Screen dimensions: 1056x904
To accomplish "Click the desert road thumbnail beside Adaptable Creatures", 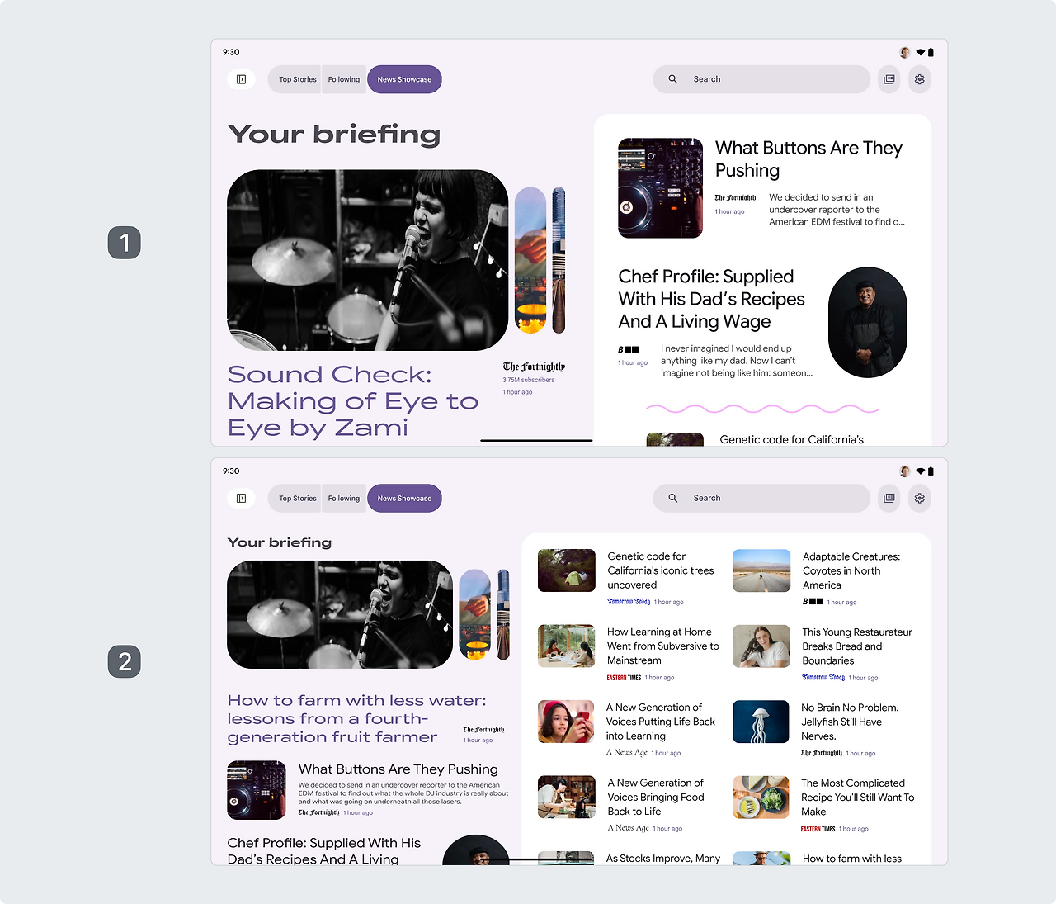I will tap(761, 570).
